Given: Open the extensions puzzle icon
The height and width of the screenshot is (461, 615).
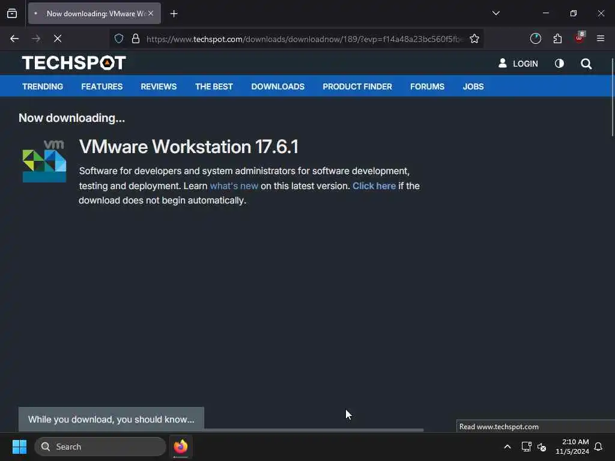Looking at the screenshot, I should (557, 38).
